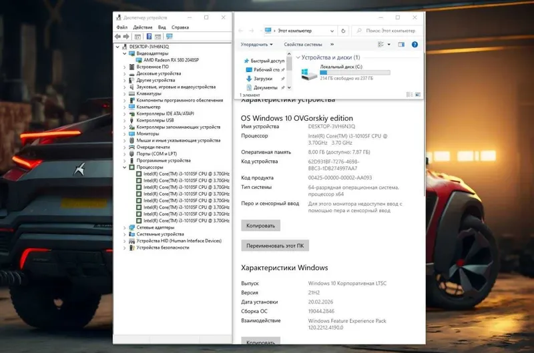Open the address bar history dropdown arrow
The image size is (534, 353).
(332, 31)
